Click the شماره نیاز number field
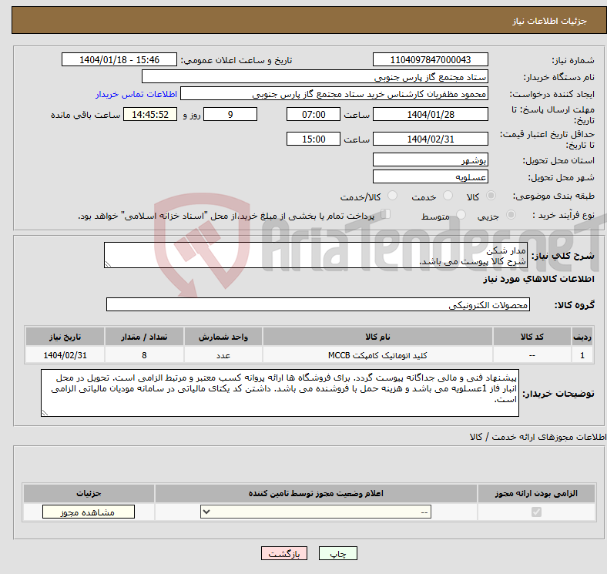 tap(430, 60)
